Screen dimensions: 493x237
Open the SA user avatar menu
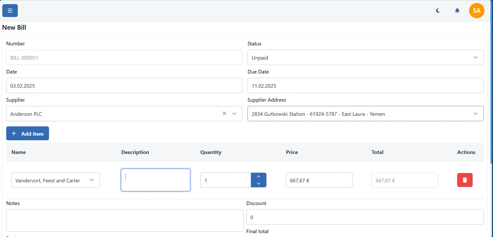[476, 11]
